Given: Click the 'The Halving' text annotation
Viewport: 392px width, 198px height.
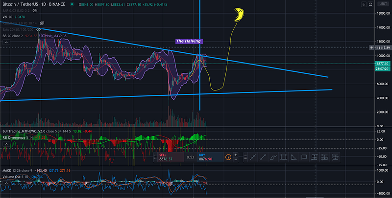Looking at the screenshot, I should click(189, 41).
